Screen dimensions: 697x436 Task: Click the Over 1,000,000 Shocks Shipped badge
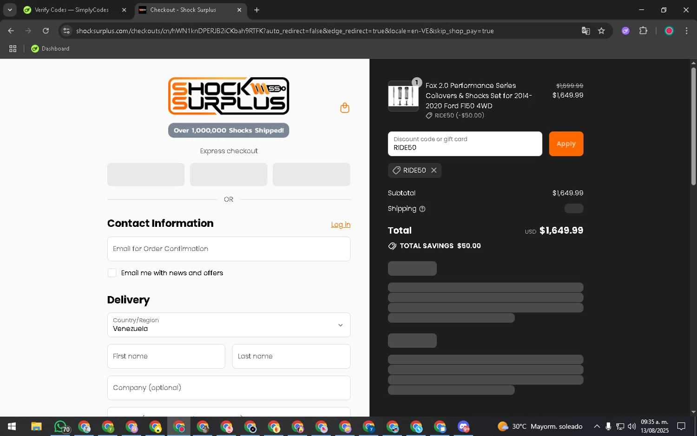[229, 130]
